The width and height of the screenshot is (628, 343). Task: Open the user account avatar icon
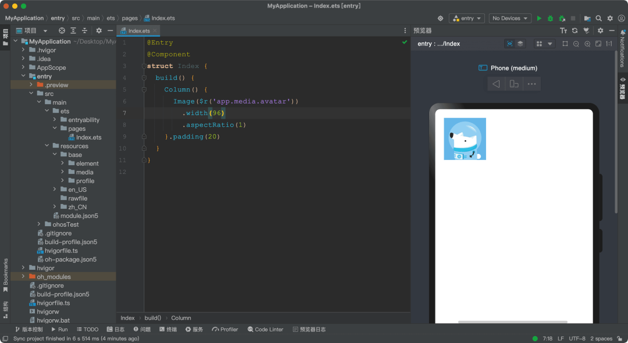(621, 19)
